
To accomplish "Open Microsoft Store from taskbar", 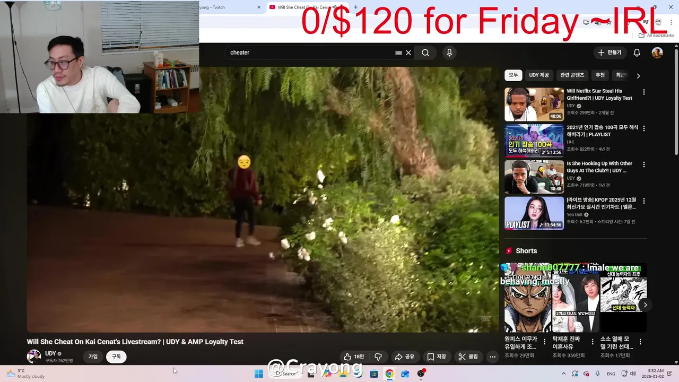I will pos(374,374).
